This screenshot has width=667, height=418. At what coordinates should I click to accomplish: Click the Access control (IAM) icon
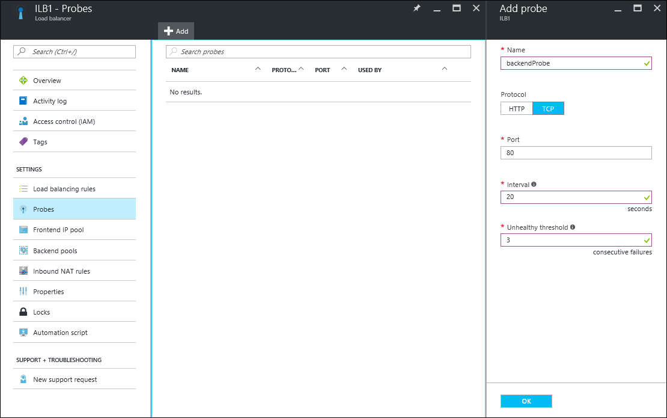point(23,121)
